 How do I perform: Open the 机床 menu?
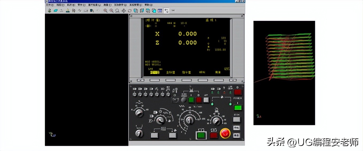point(71,5)
